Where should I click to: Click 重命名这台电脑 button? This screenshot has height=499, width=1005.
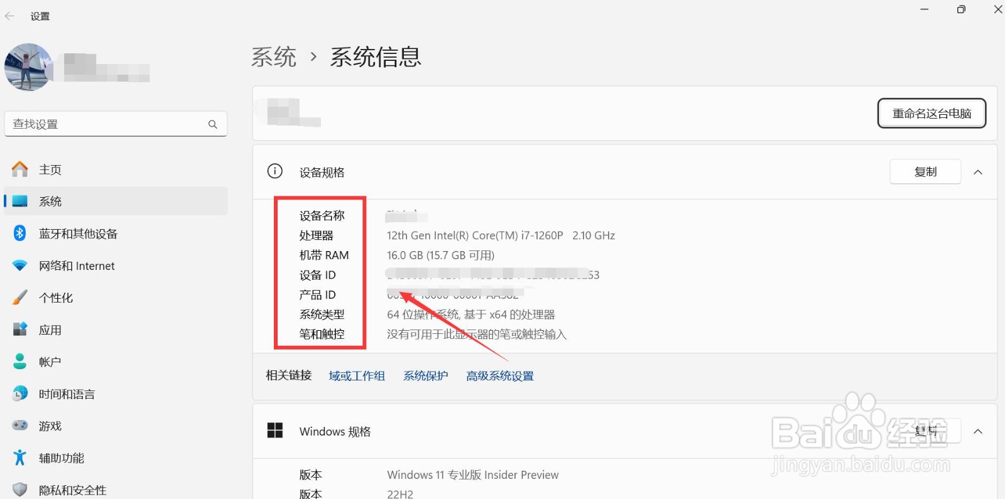click(932, 113)
